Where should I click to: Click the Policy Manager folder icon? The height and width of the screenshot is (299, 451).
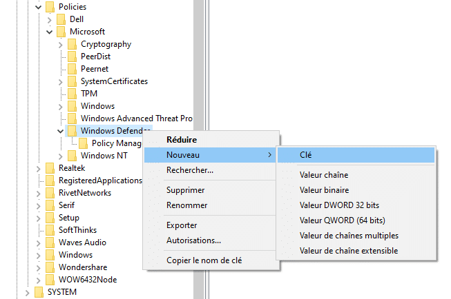pos(83,143)
